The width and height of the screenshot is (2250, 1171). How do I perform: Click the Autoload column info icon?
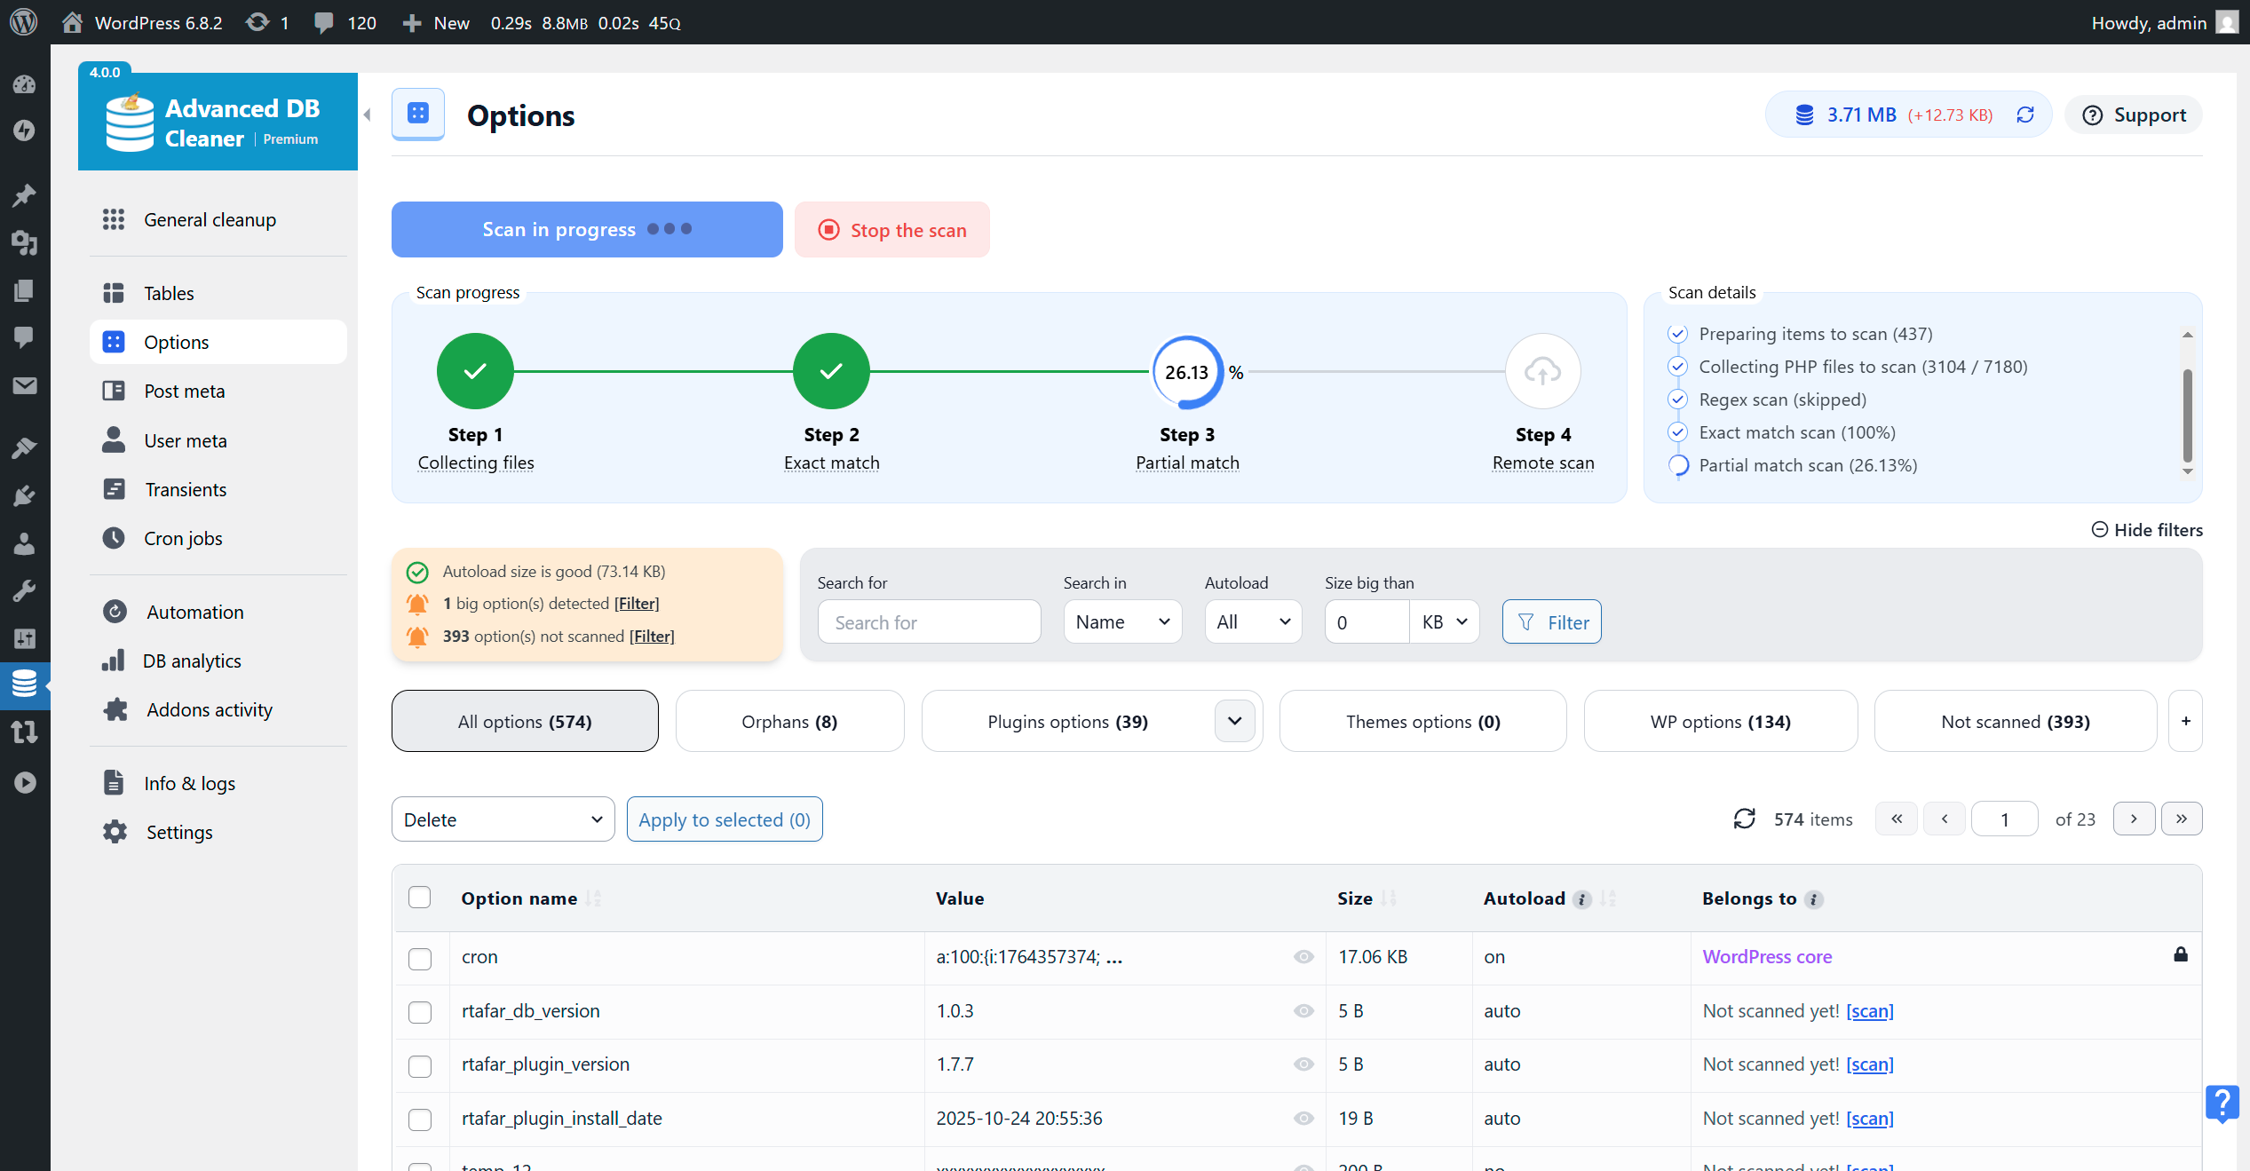[1581, 899]
